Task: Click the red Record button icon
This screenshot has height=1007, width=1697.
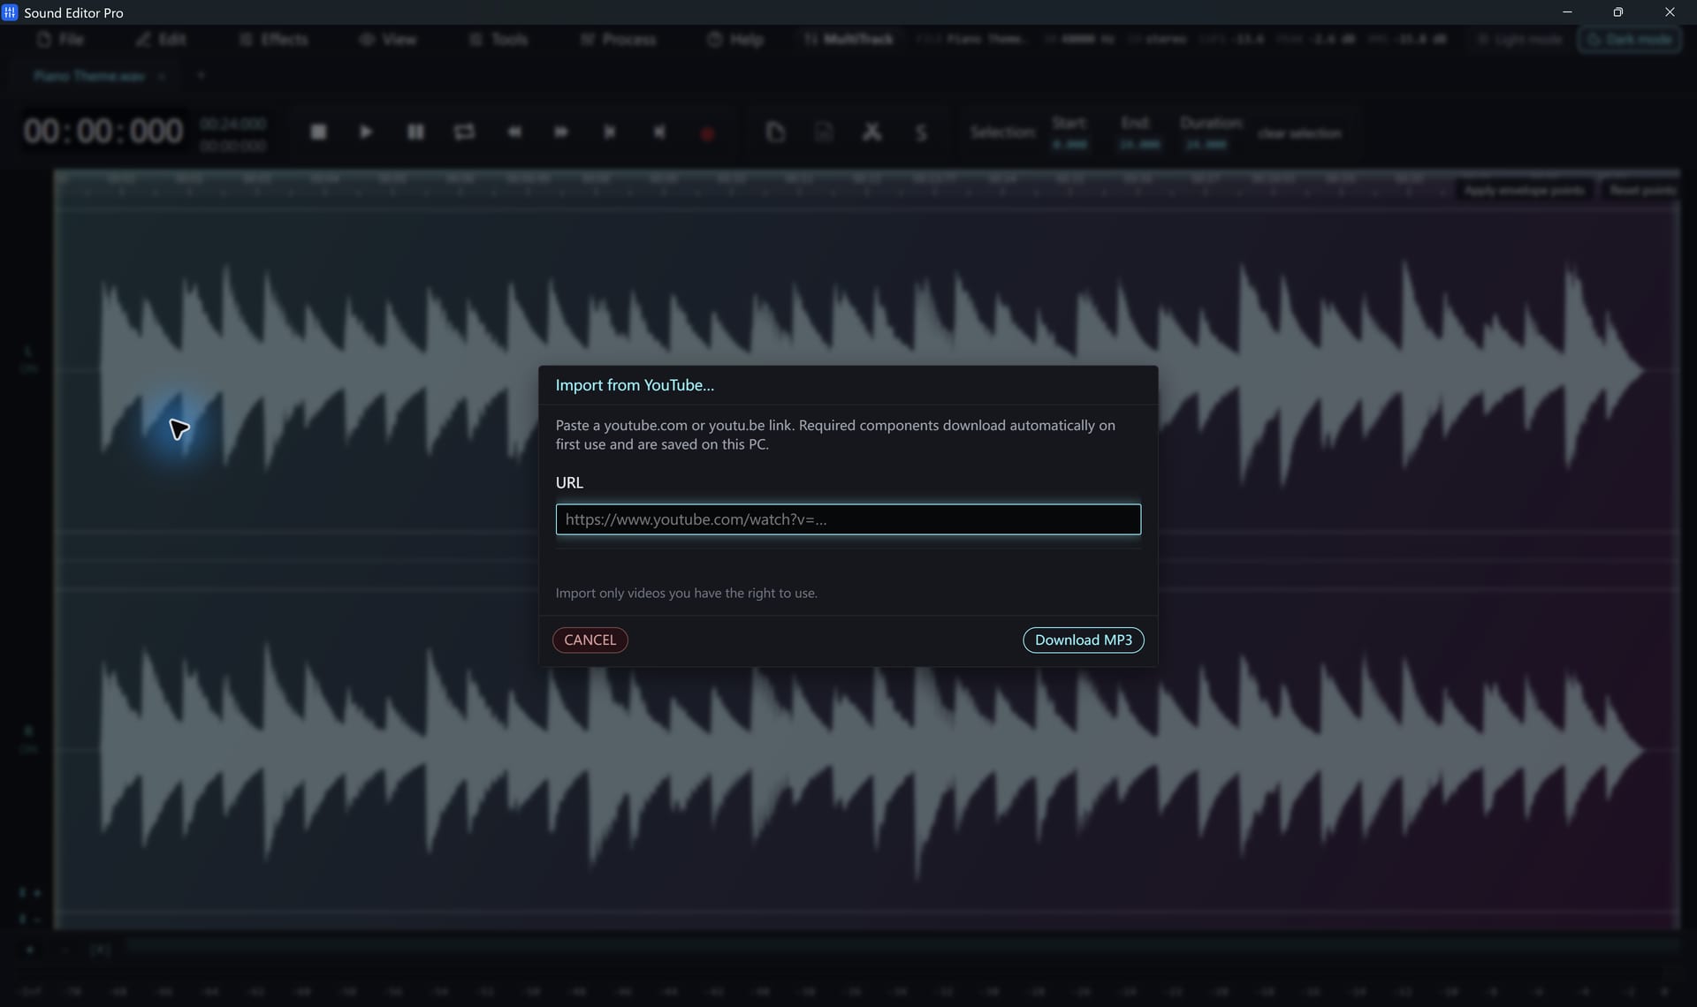Action: [707, 133]
